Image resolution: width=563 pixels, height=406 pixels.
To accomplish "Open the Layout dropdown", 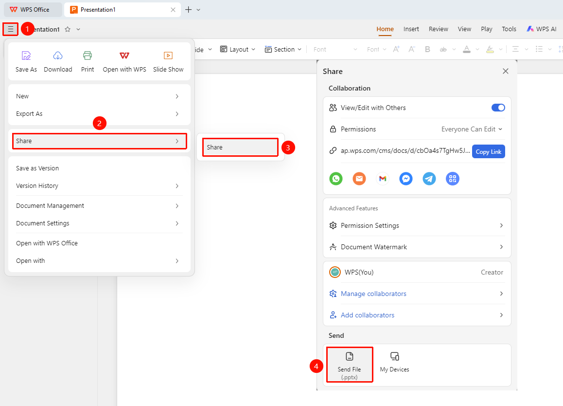I will 238,49.
